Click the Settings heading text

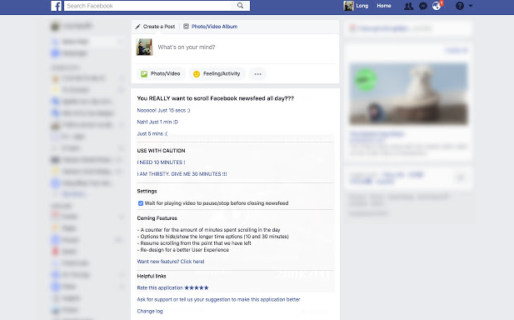coord(147,191)
